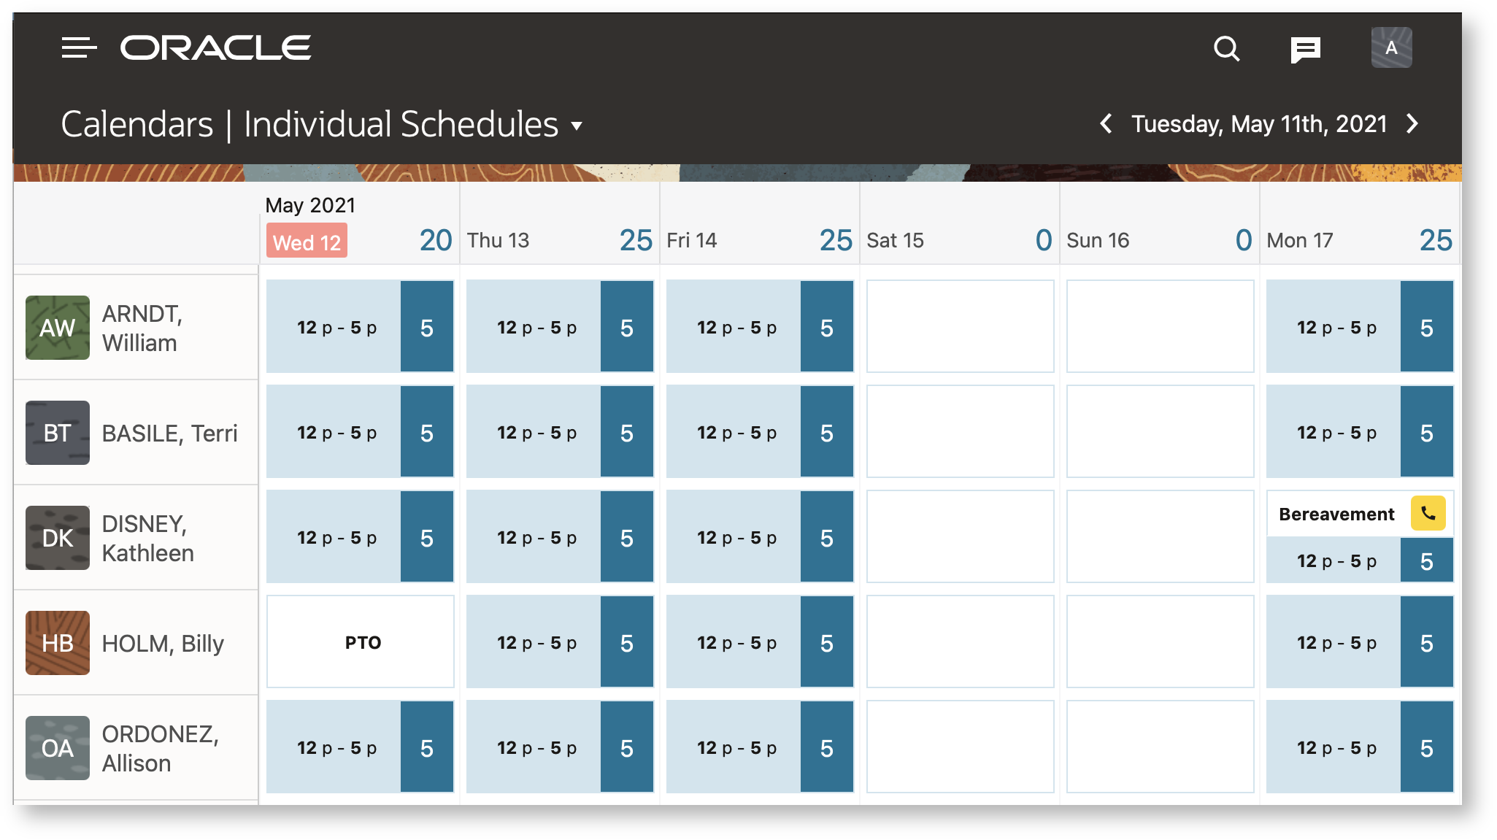Select ARNDT, William's avatar thumbnail

coord(58,328)
